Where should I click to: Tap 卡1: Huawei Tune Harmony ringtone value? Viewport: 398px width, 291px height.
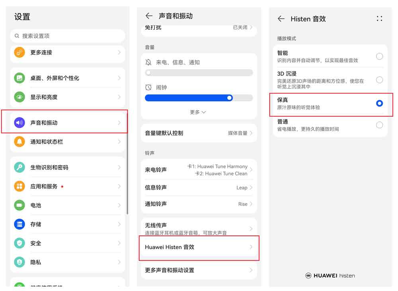point(218,166)
